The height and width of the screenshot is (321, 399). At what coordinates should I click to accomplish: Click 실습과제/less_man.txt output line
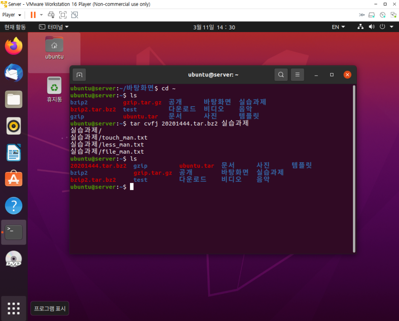click(x=107, y=145)
